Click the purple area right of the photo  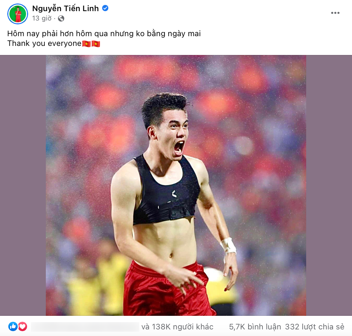tap(329, 185)
